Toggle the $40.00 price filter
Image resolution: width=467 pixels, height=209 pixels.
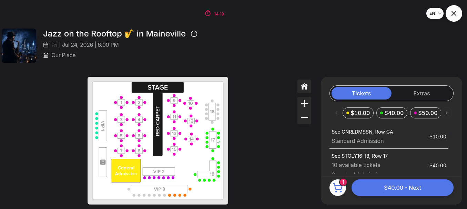tap(392, 113)
